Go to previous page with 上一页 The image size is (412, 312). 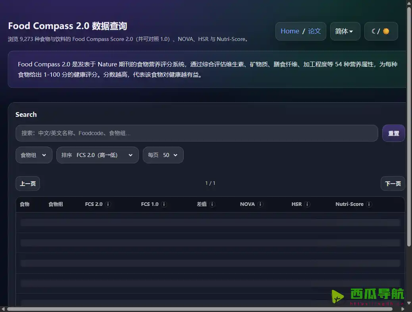(28, 184)
